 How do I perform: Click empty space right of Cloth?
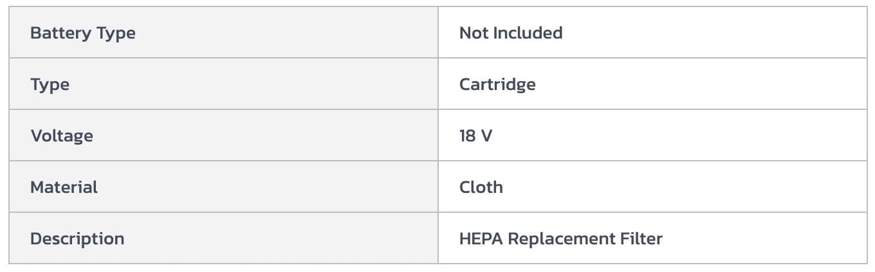tap(676, 187)
